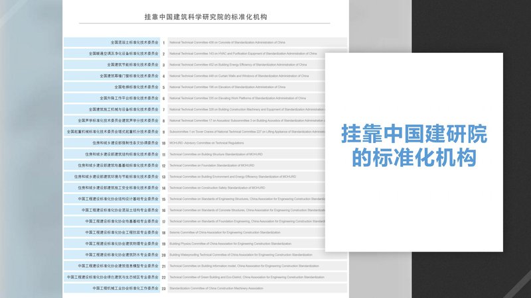Click text Committee on Building Information Model
The image size is (531, 298).
tap(244, 266)
